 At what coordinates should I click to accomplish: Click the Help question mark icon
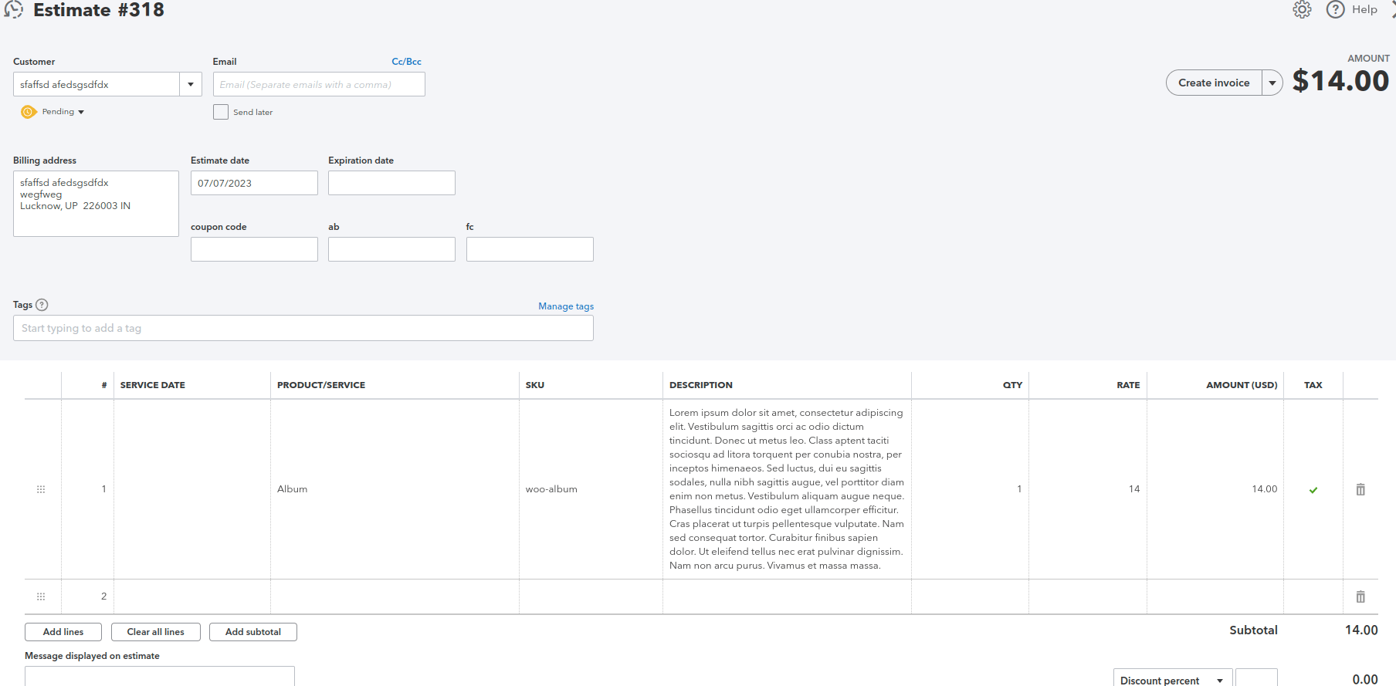click(1335, 9)
